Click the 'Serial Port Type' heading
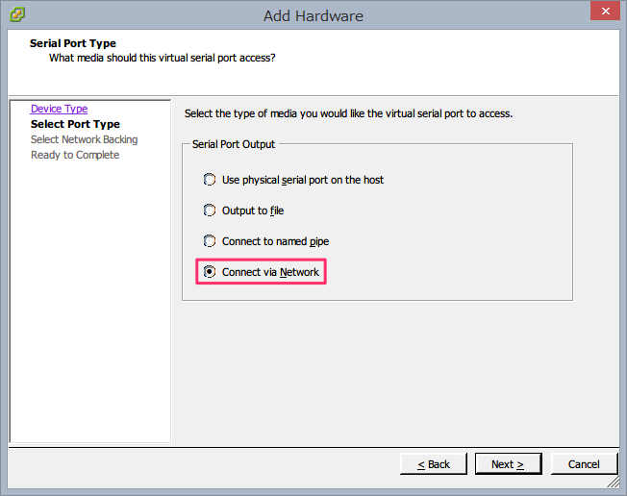Image resolution: width=627 pixels, height=496 pixels. click(x=73, y=43)
